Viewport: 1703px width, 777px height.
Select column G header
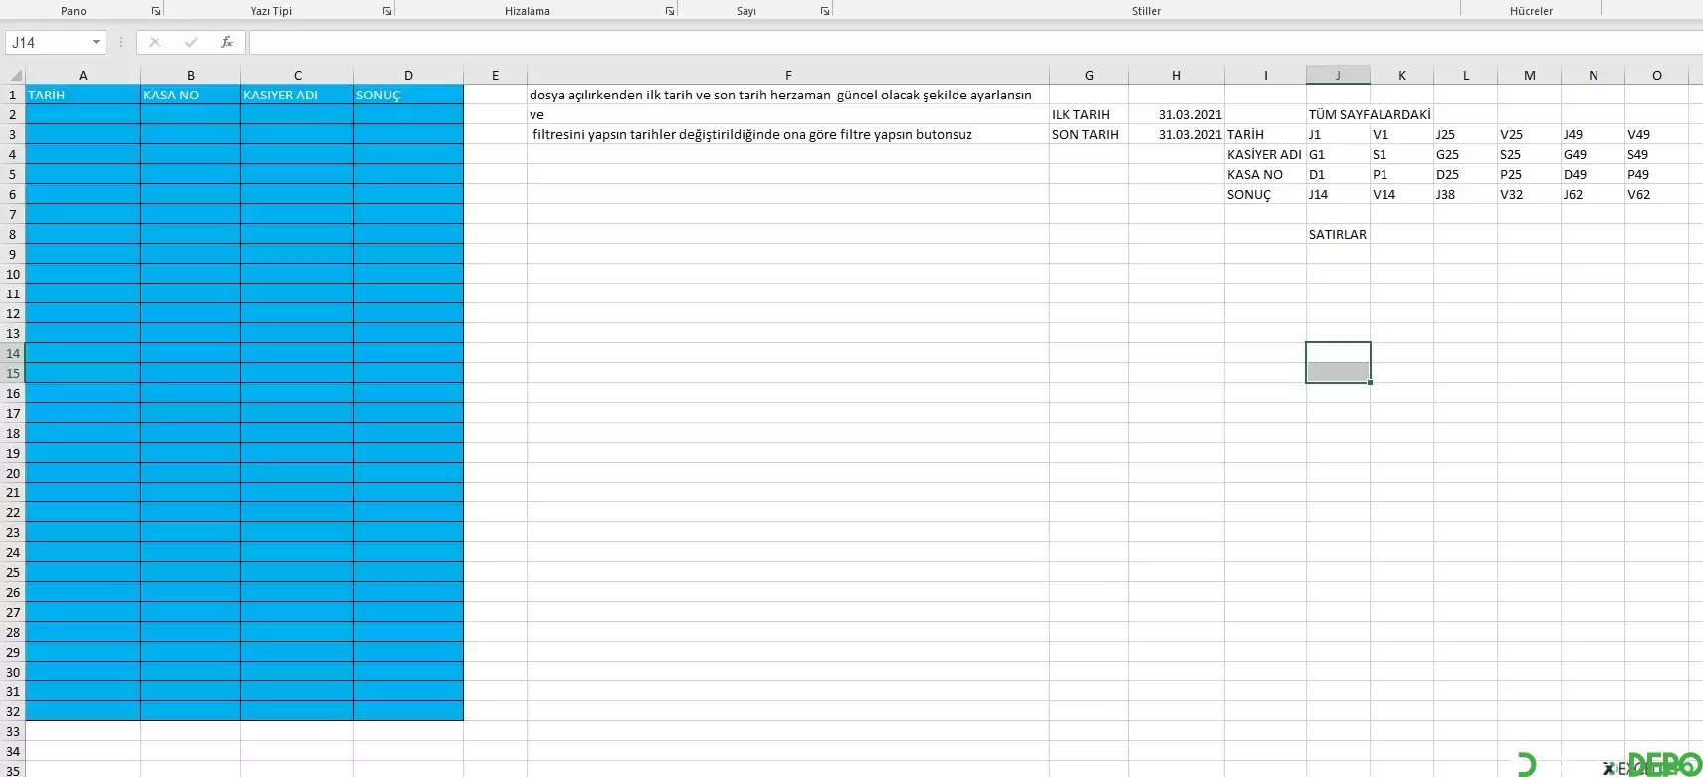click(1089, 75)
